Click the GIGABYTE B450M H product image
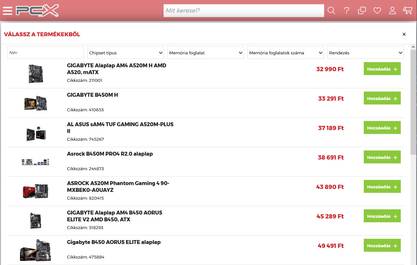Image resolution: width=417 pixels, height=265 pixels. click(36, 103)
